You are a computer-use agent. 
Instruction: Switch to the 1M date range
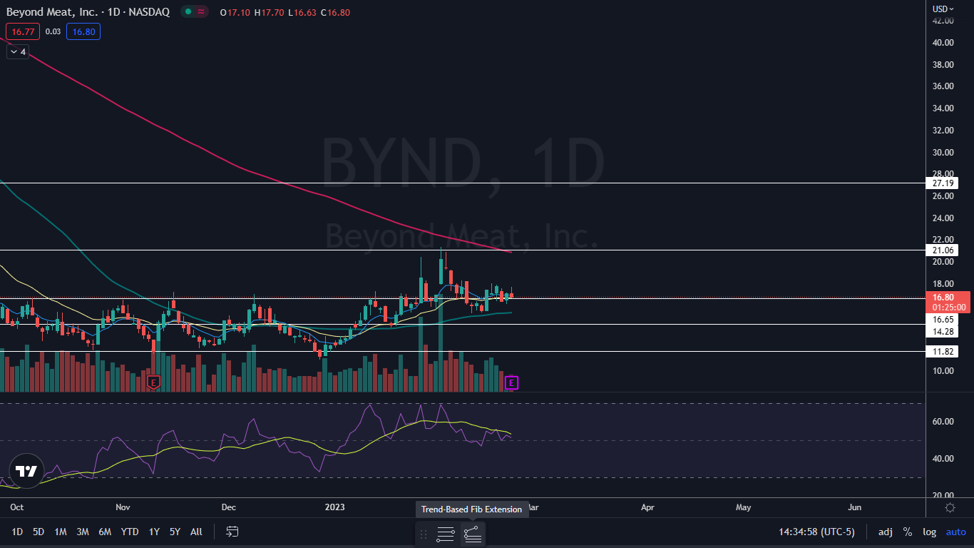point(61,532)
